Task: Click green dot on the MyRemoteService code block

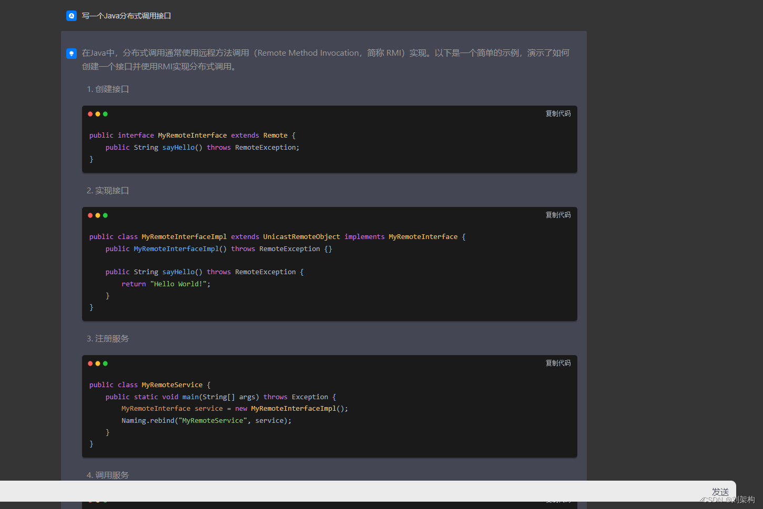Action: pos(105,363)
